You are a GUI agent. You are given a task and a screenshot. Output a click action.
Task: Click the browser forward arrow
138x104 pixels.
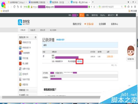point(11,7)
